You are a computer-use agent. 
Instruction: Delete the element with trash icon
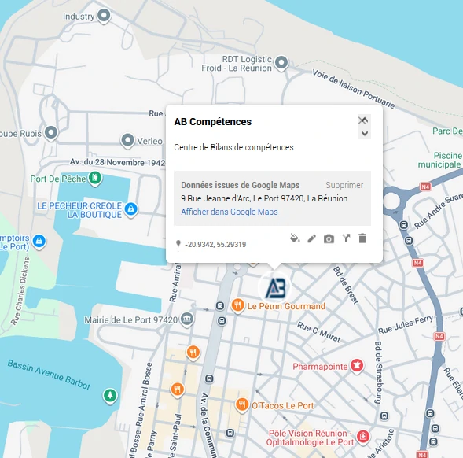[x=362, y=238]
